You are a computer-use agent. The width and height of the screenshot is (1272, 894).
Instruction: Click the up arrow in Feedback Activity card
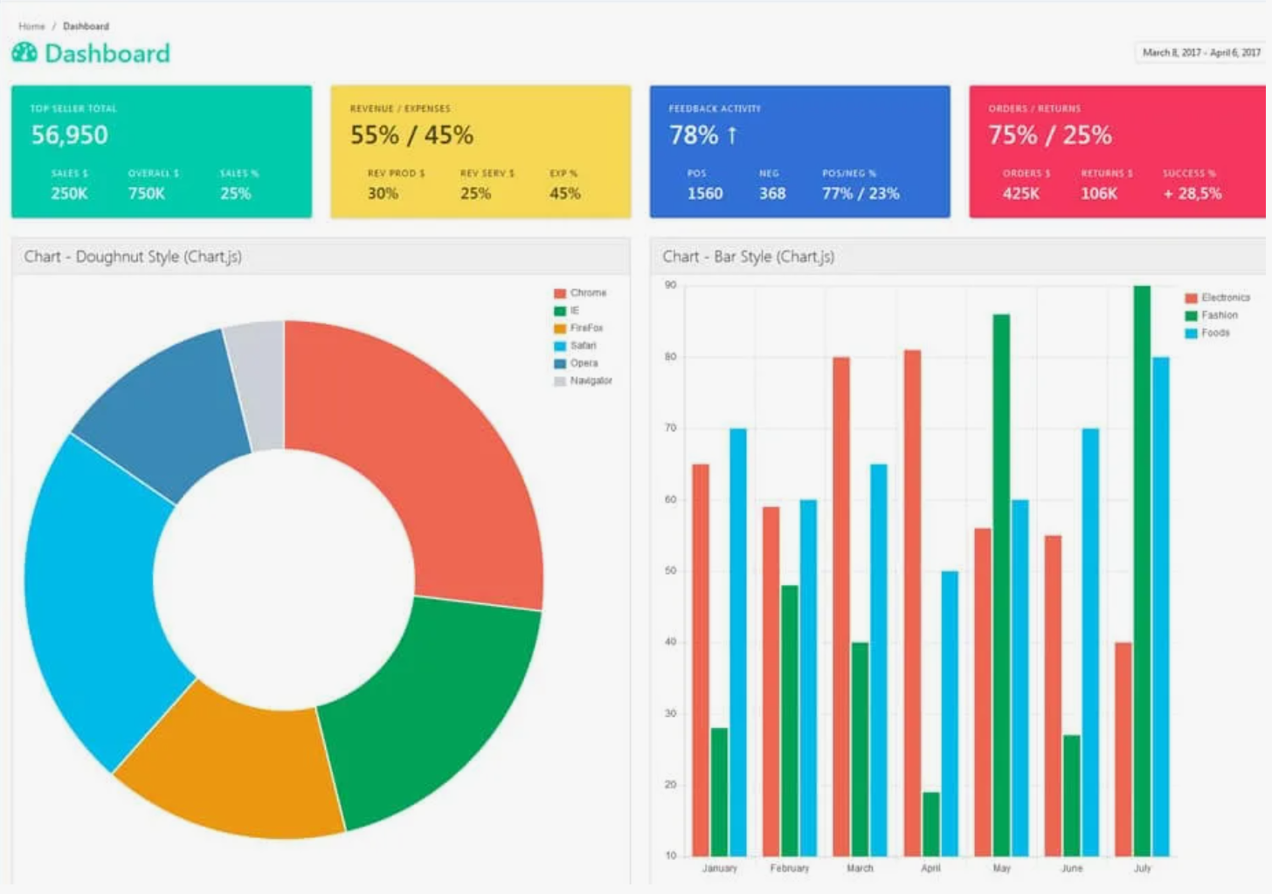(x=732, y=135)
